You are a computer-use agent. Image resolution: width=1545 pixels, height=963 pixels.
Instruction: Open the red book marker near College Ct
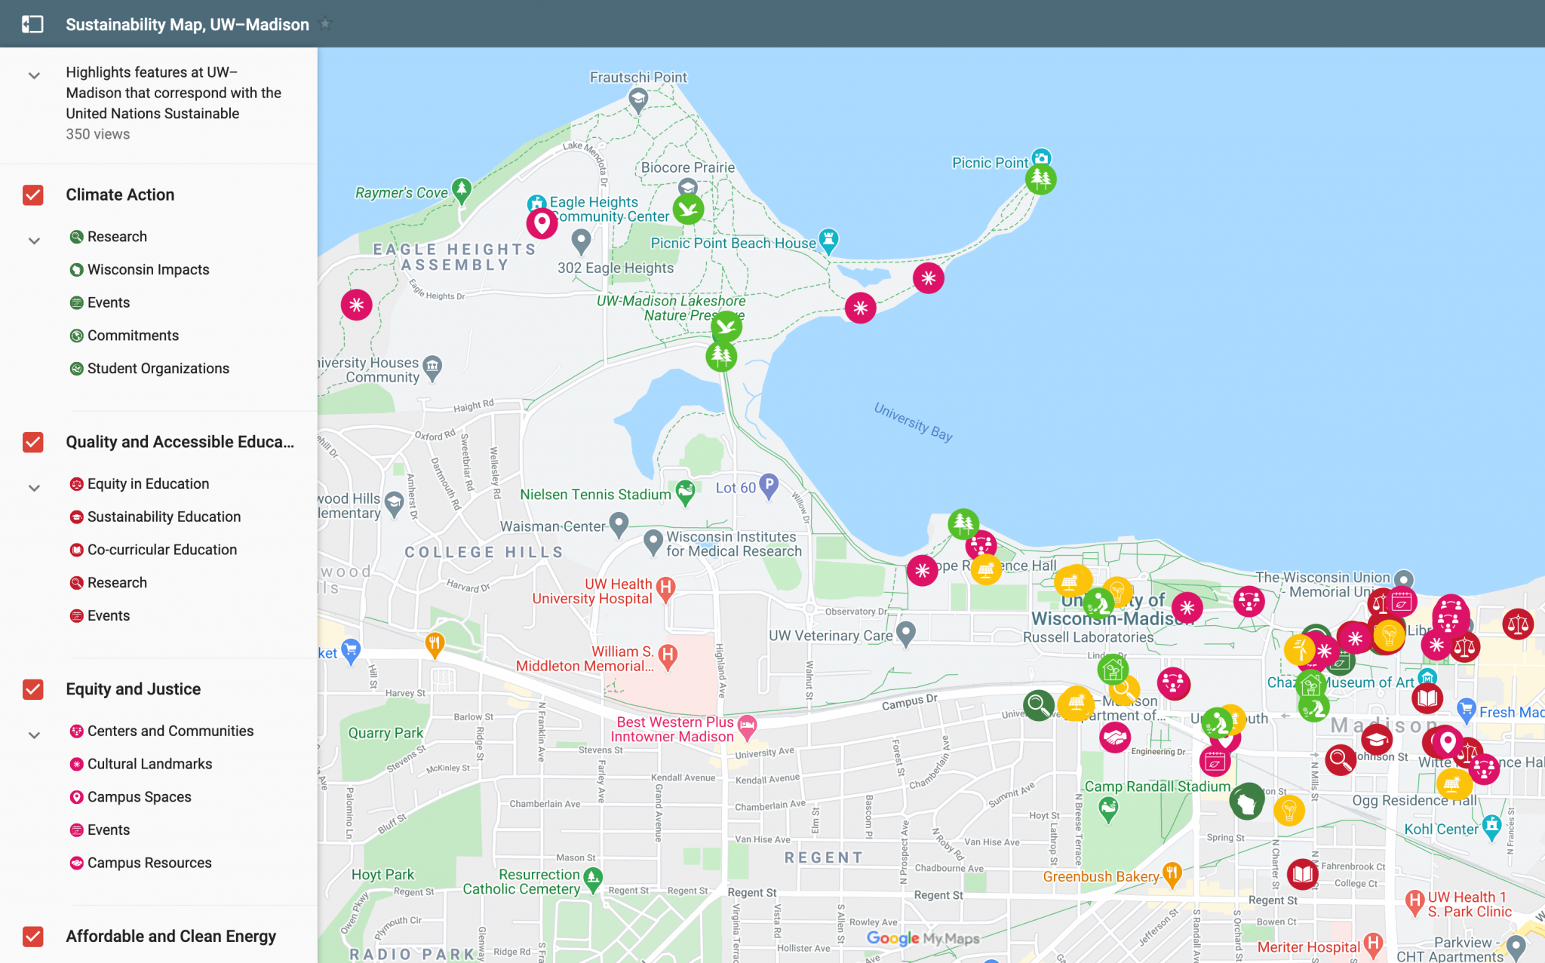[1302, 874]
